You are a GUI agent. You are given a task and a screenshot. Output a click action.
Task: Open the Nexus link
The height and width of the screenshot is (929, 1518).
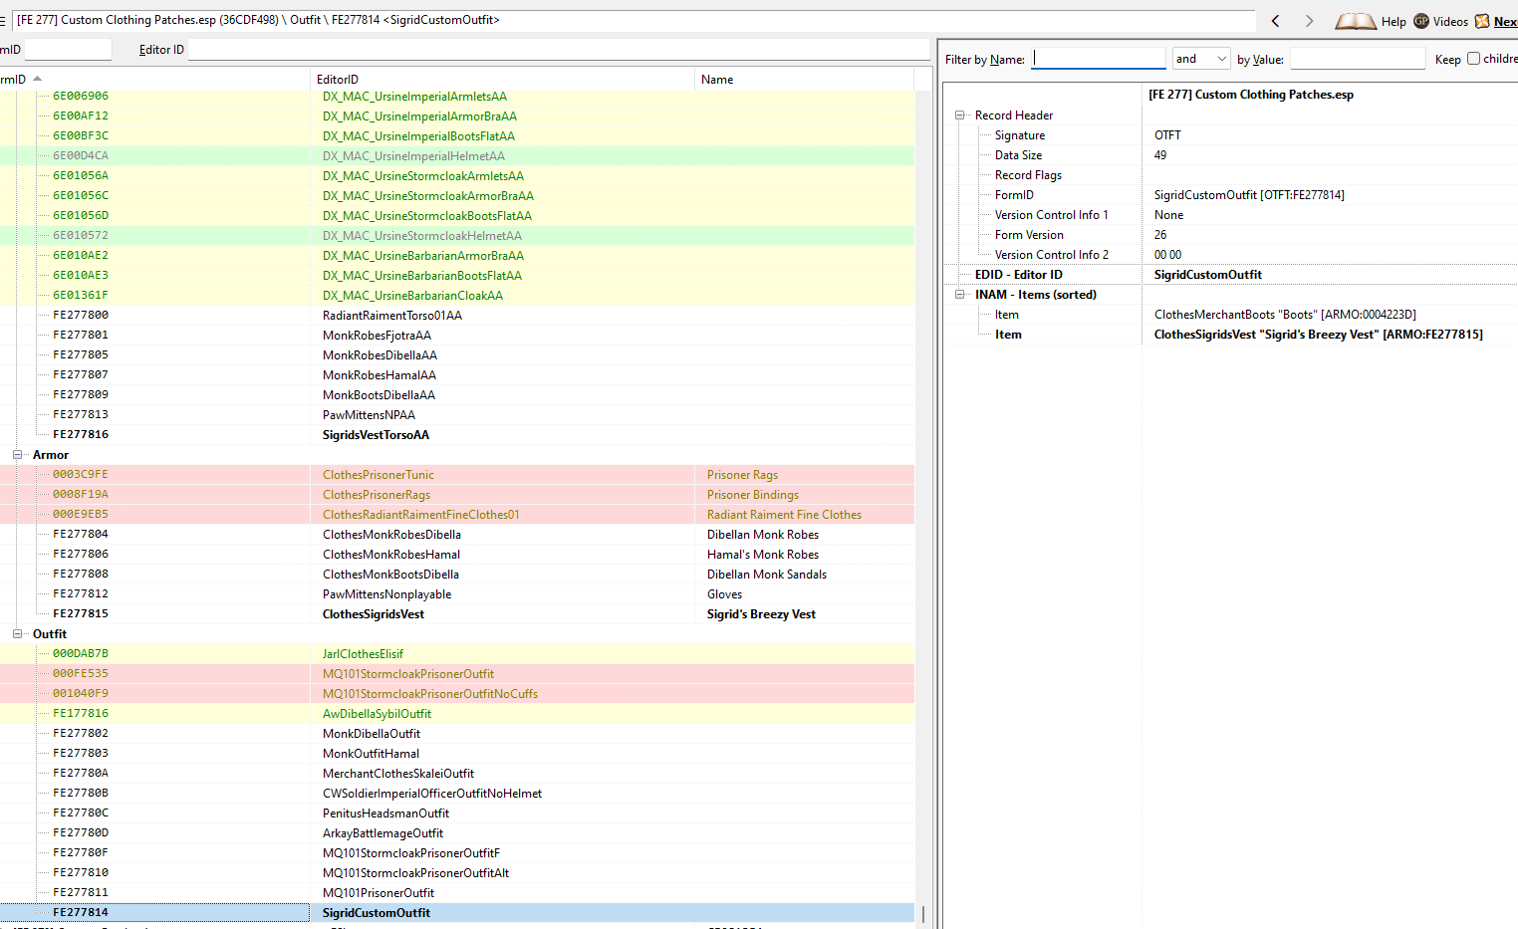(x=1496, y=21)
